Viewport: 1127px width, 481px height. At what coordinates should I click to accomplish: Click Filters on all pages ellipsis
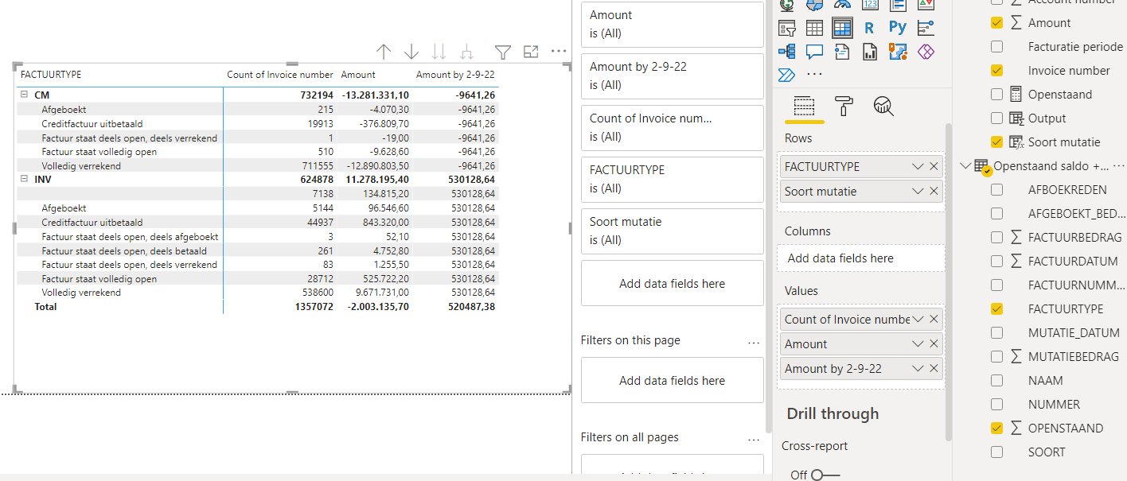(754, 440)
